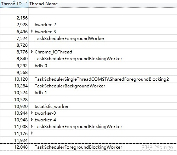Expand the Chrome_IOThread row
The width and height of the screenshot is (177, 155).
pos(32,52)
